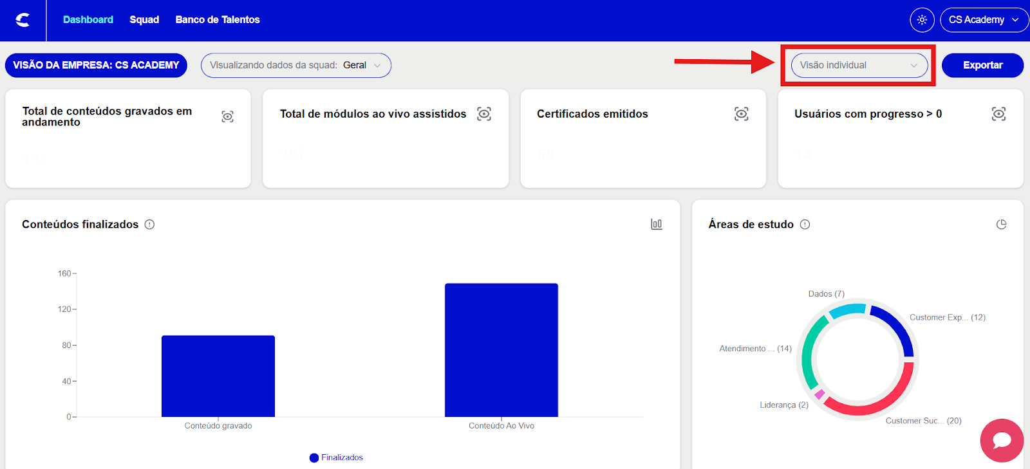Viewport: 1030px width, 469px height.
Task: Toggle the Finalizados legend item
Action: click(x=336, y=457)
